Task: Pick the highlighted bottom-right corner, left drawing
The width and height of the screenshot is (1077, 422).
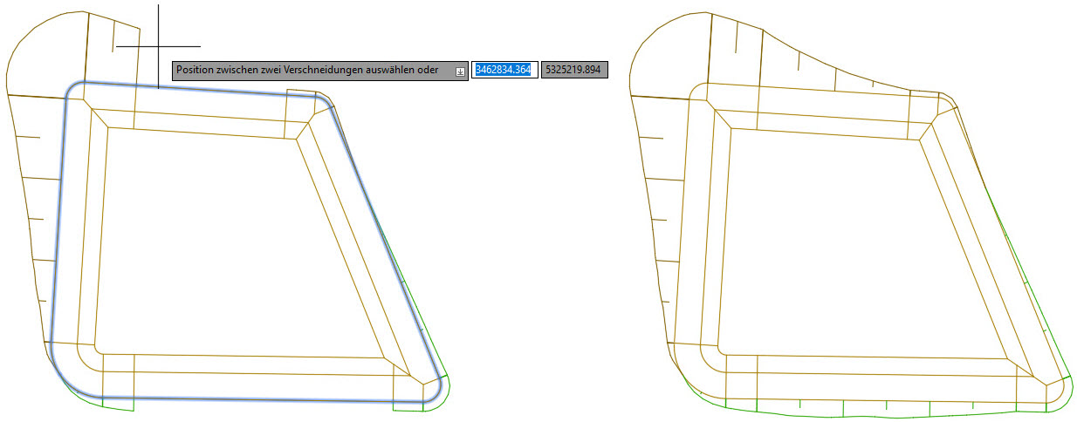Action: pos(437,394)
